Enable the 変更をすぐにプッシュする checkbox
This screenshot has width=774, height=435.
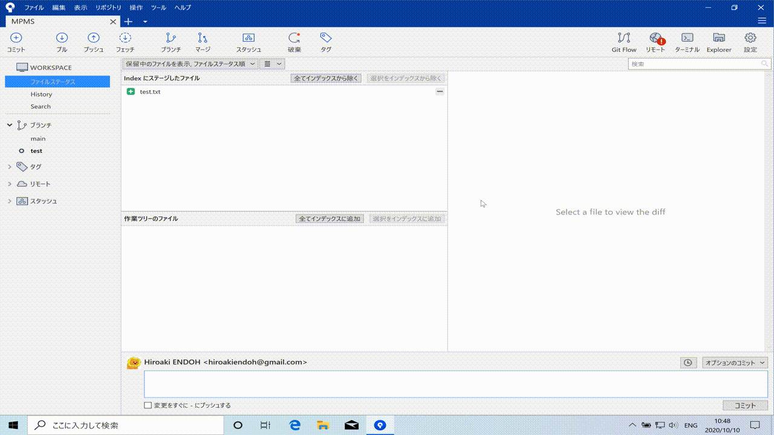148,405
